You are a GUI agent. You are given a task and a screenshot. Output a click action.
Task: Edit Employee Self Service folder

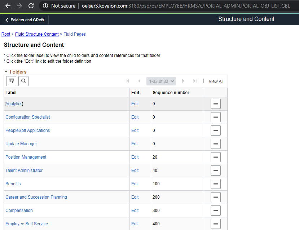[x=135, y=224]
